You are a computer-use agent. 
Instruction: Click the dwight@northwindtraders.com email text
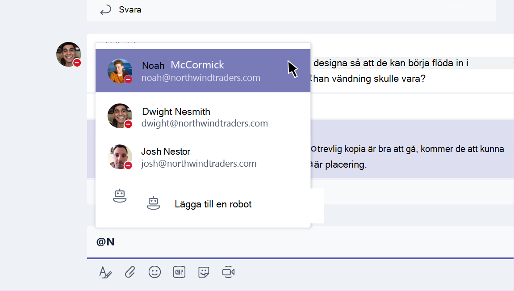point(205,123)
